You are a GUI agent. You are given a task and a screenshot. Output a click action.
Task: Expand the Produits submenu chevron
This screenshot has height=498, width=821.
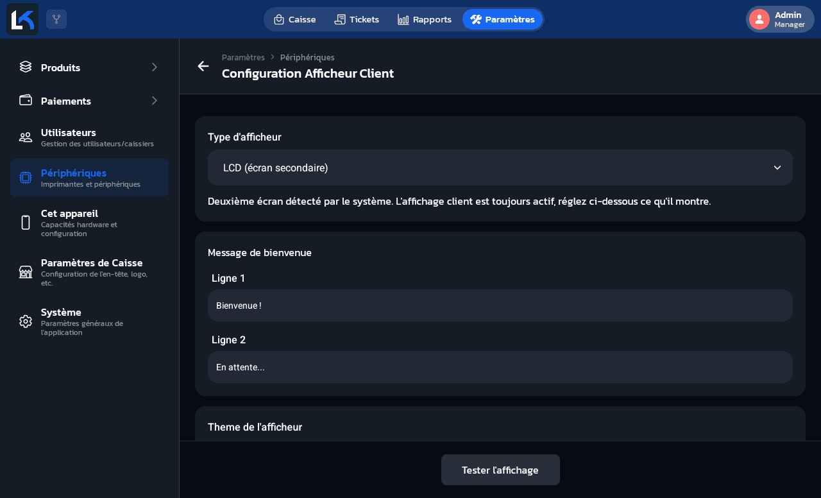point(154,67)
